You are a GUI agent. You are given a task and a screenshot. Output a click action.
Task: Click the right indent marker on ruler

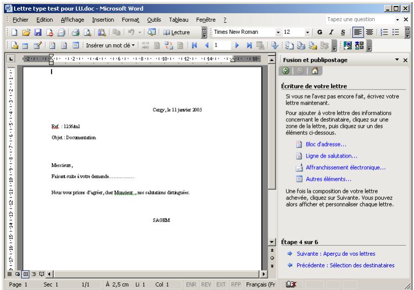click(233, 60)
